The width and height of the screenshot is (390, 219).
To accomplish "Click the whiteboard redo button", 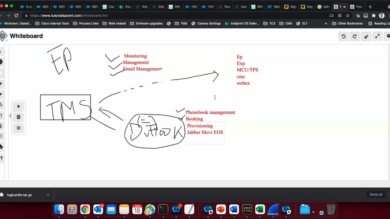I will pos(355,36).
